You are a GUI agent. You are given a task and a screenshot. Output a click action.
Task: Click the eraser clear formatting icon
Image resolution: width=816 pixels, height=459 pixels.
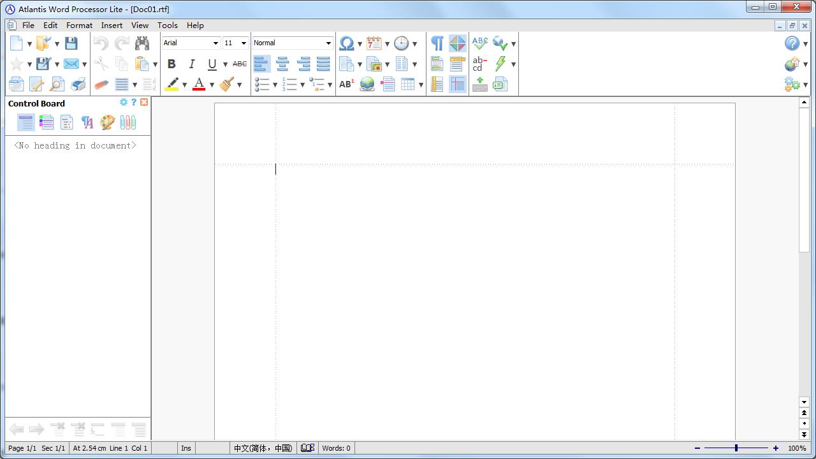(101, 84)
